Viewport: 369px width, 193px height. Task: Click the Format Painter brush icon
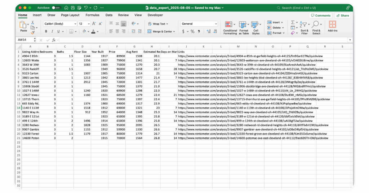point(33,33)
